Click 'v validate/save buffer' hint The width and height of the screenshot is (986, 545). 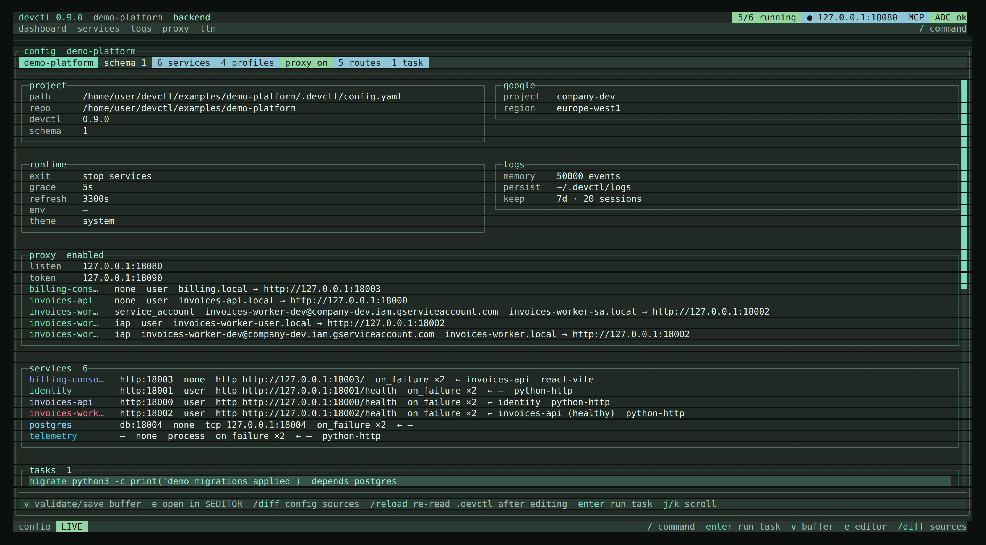point(83,504)
